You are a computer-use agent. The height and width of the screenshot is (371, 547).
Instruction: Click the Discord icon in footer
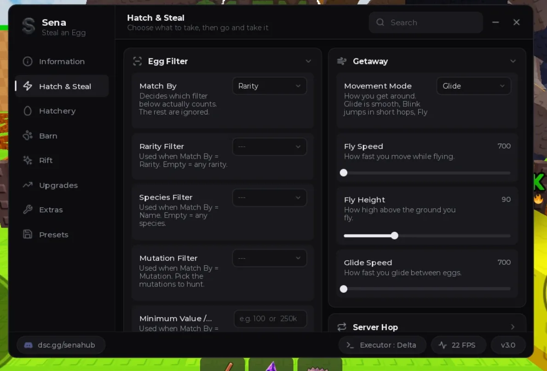(x=28, y=345)
